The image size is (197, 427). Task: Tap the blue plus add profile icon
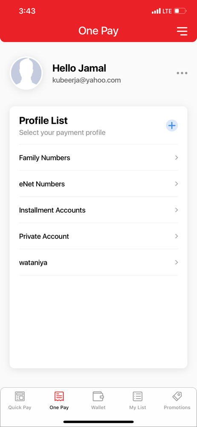tap(172, 126)
